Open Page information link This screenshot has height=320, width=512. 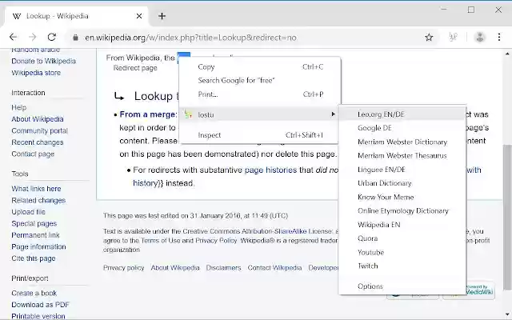point(38,247)
